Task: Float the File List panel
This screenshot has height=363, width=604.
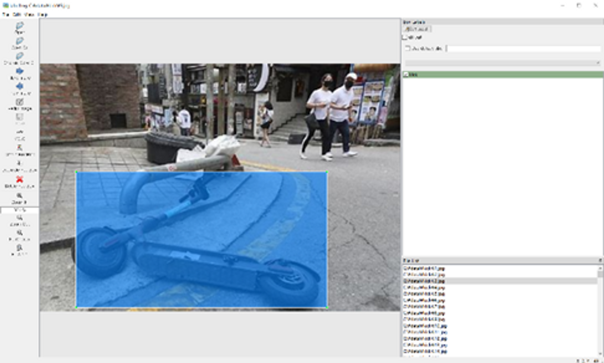Action: 600,260
